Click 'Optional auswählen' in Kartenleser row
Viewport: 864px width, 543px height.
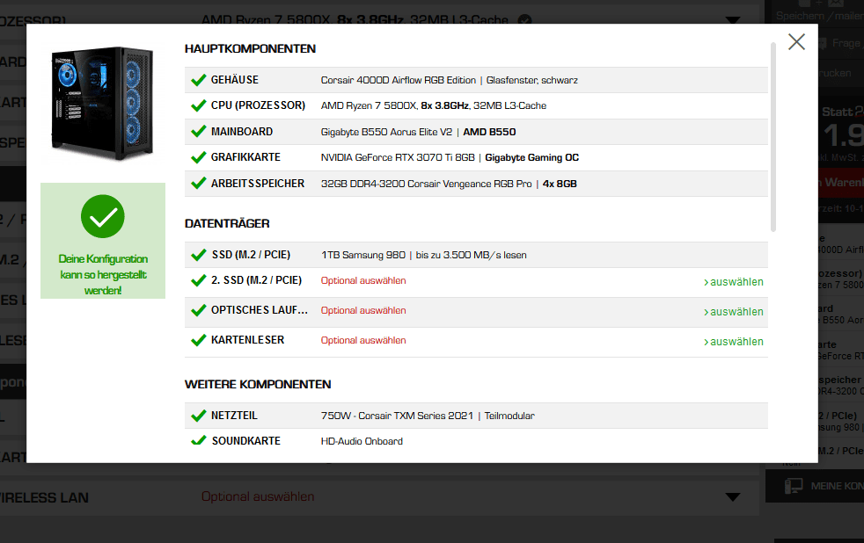[363, 340]
